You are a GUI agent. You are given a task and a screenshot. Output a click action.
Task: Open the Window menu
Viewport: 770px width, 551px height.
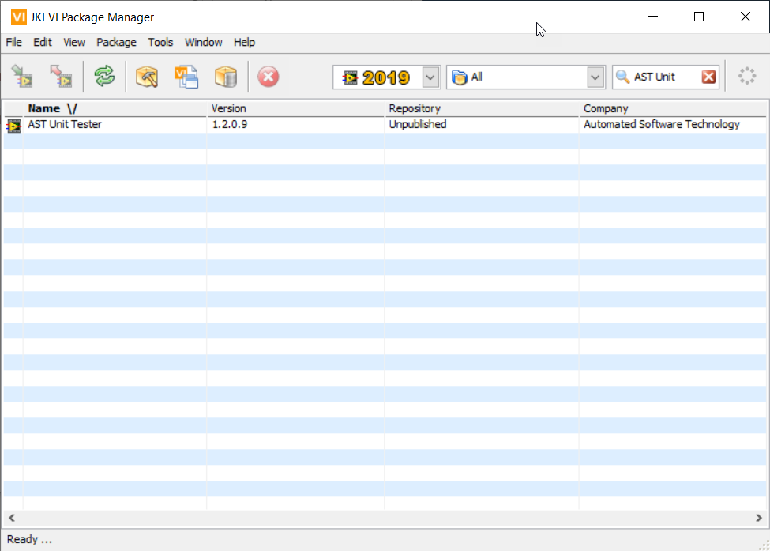pyautogui.click(x=203, y=42)
